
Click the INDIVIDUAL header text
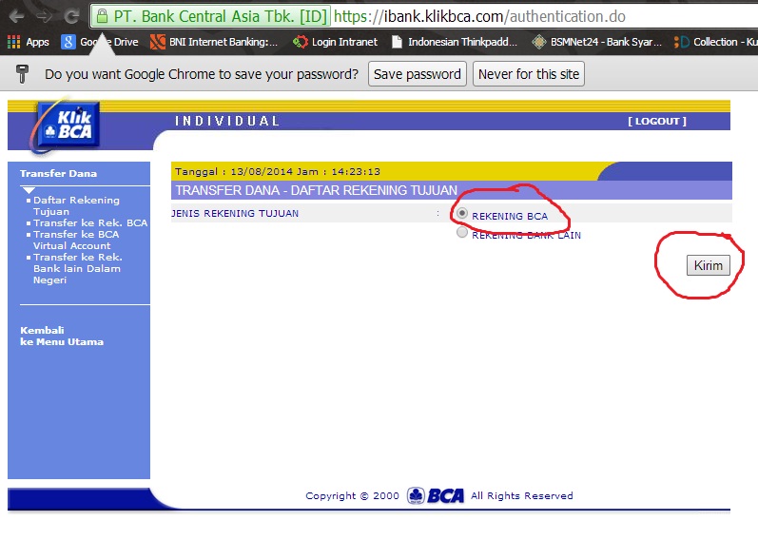point(227,121)
